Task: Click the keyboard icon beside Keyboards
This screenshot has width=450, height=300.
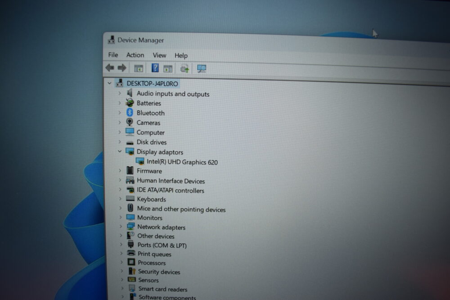Action: pyautogui.click(x=130, y=198)
